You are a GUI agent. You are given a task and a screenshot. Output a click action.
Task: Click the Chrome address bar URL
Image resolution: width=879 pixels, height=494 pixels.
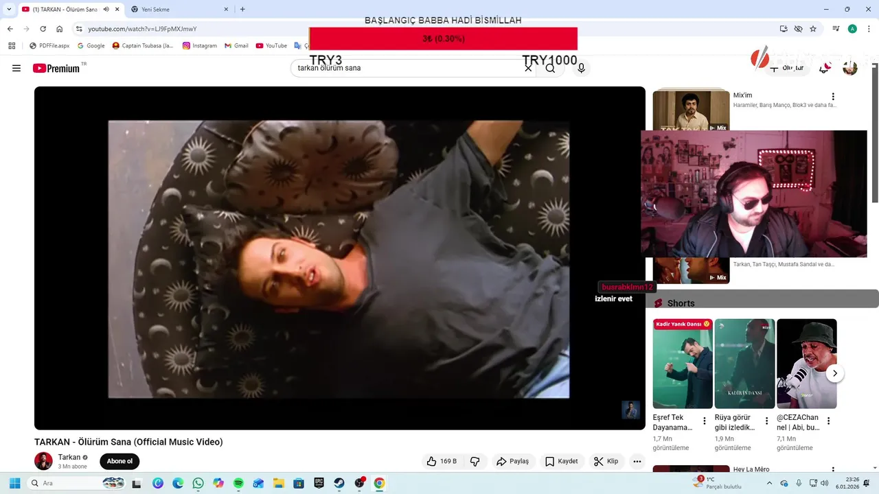click(142, 29)
